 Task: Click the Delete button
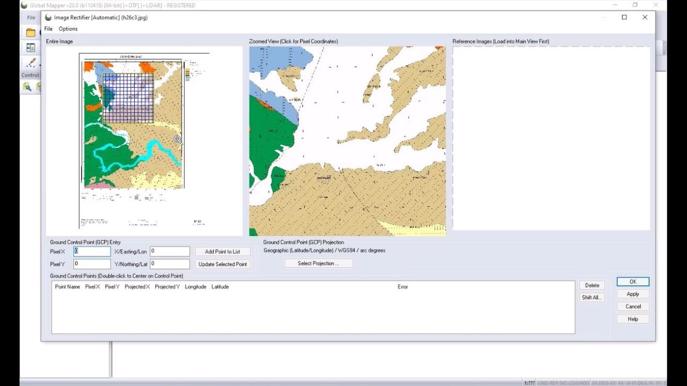click(592, 285)
